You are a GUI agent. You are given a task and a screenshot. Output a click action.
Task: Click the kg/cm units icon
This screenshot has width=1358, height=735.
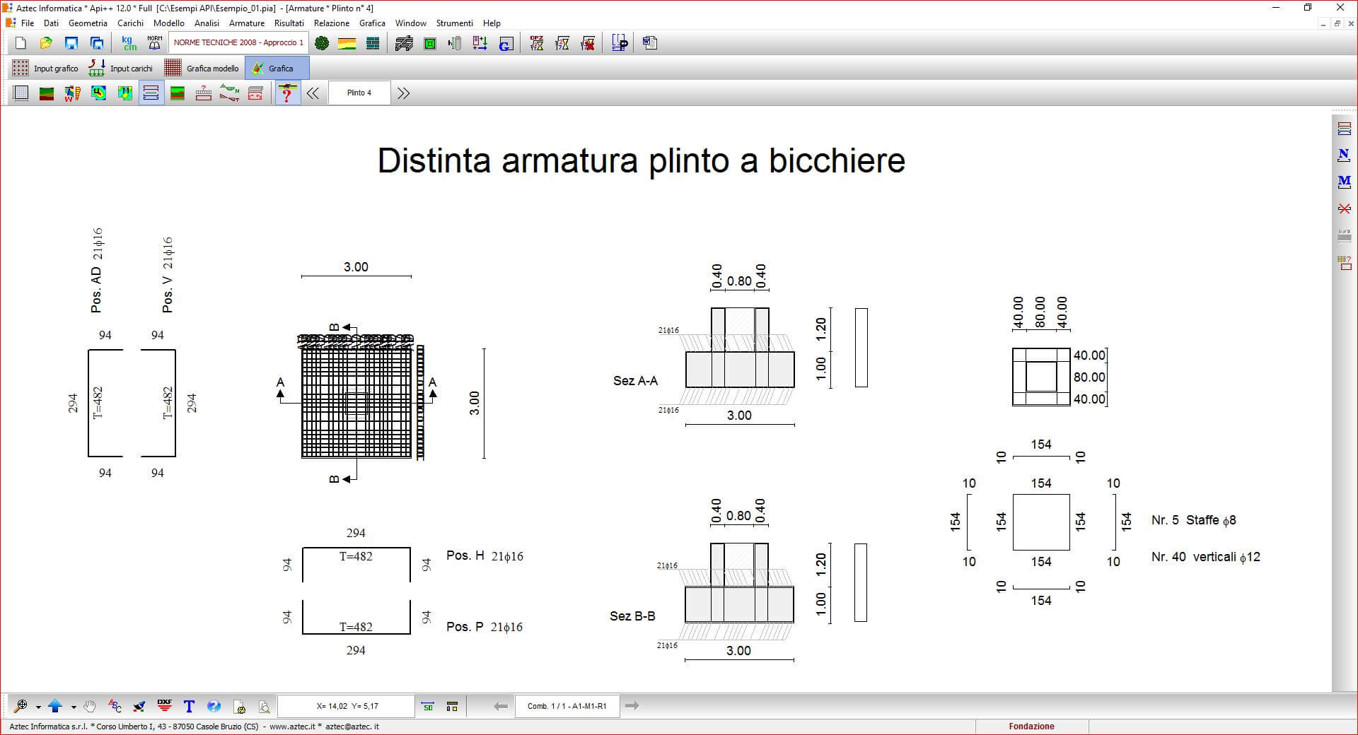point(129,44)
